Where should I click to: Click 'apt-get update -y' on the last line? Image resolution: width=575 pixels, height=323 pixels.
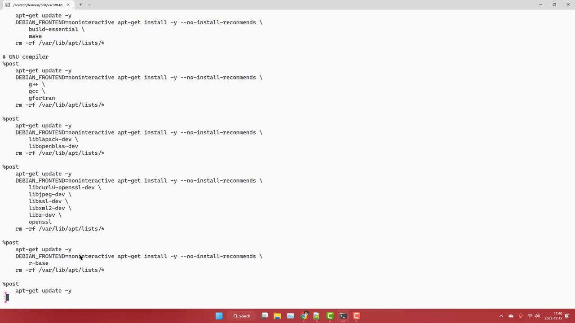[44, 291]
